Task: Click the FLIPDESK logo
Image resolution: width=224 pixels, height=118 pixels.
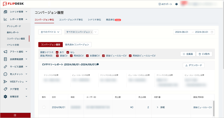Action: click(x=13, y=4)
